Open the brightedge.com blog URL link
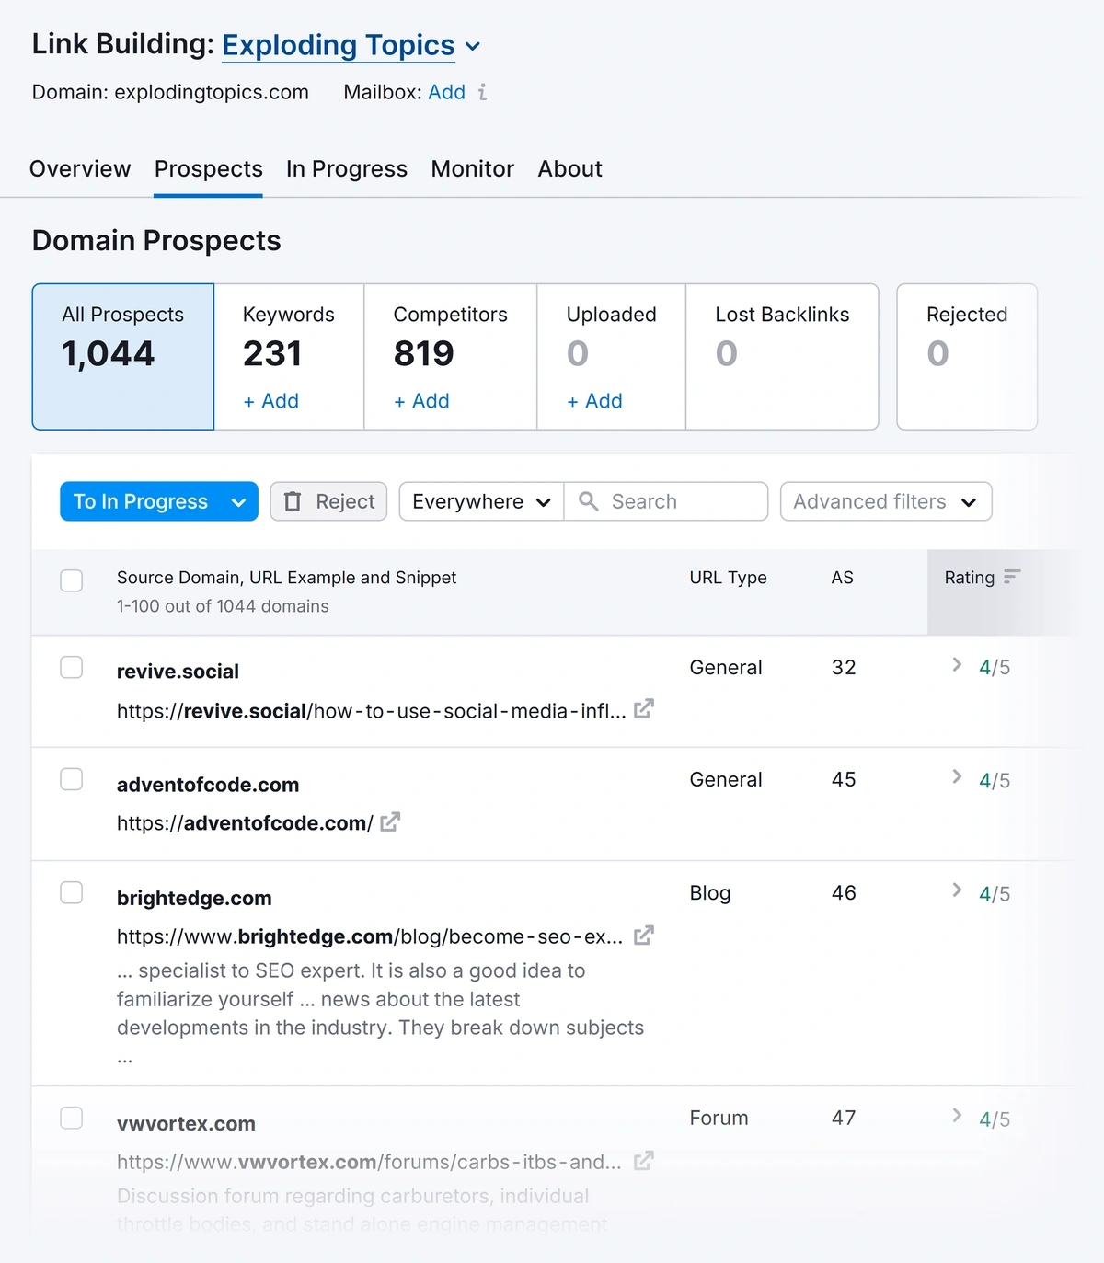The width and height of the screenshot is (1104, 1263). (x=370, y=936)
